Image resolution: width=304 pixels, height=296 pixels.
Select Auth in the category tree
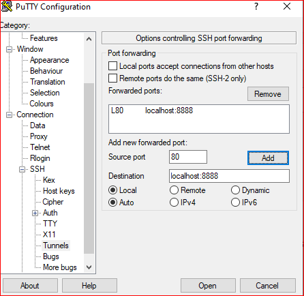pos(50,213)
